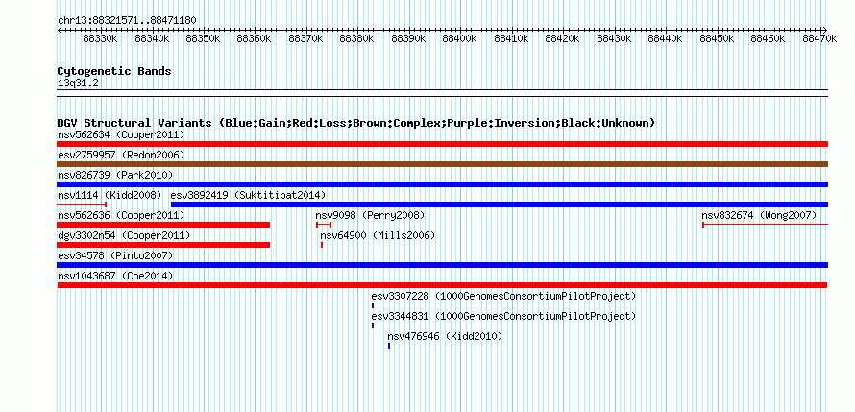Open the esv2759957 (Redon2006) variant label
This screenshot has width=855, height=412.
pos(121,155)
